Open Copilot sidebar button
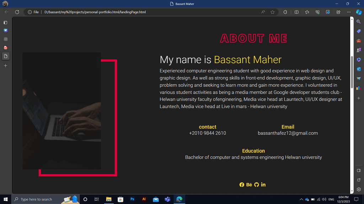The image size is (364, 204). [x=359, y=12]
